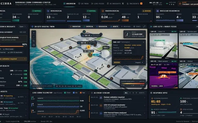Expand the Staged asset row chevron
This screenshot has width=198, height=123.
pyautogui.click(x=26, y=115)
